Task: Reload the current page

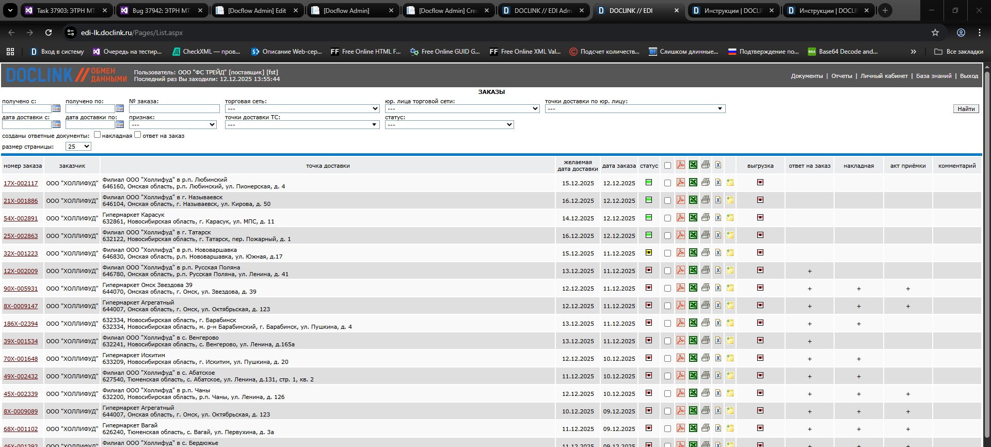Action: click(49, 33)
